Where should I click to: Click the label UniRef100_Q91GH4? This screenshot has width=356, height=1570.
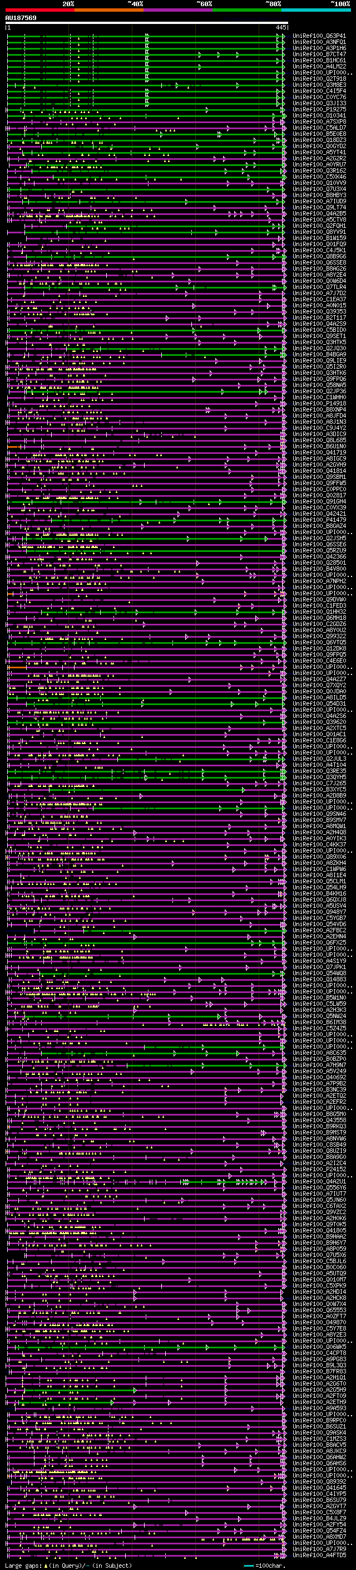(x=319, y=502)
